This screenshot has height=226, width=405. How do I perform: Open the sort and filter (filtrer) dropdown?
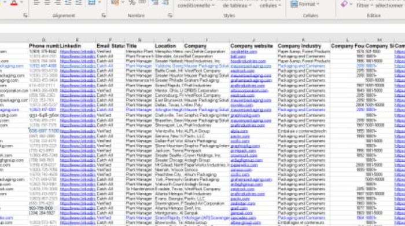click(365, 5)
